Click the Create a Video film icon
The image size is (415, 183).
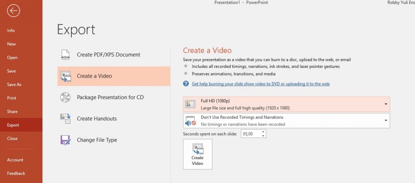[x=66, y=76]
